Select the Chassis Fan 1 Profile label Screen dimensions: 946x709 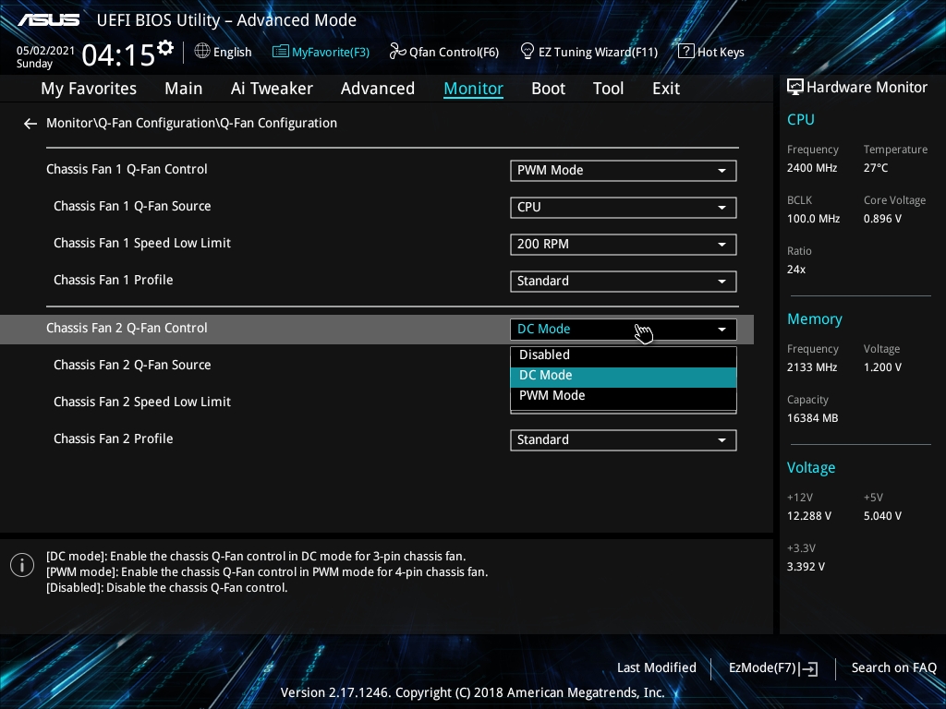point(114,281)
